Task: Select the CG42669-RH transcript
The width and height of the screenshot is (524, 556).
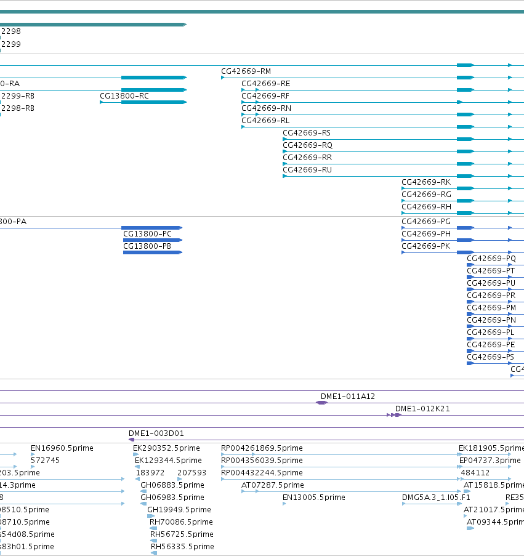Action: (x=427, y=207)
